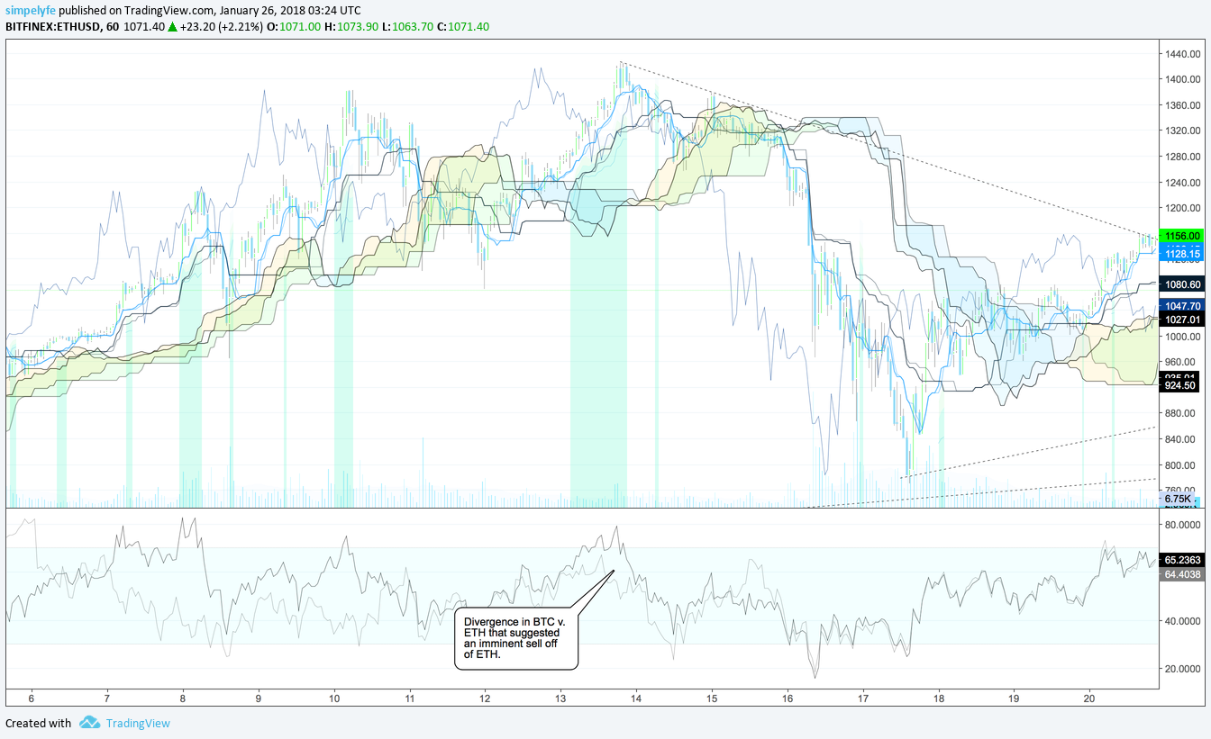Select the O:1071.00 open value
1211x739 pixels.
pos(294,27)
